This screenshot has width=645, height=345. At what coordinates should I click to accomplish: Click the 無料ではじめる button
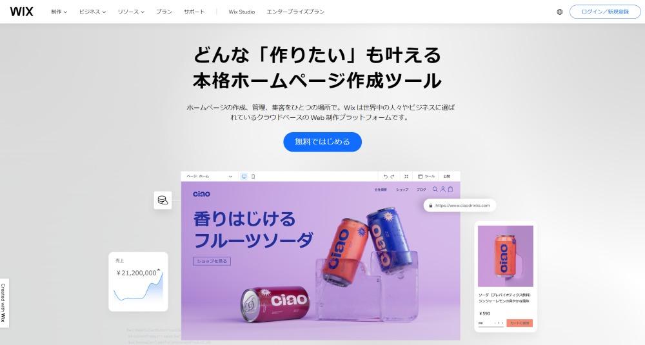(x=322, y=142)
